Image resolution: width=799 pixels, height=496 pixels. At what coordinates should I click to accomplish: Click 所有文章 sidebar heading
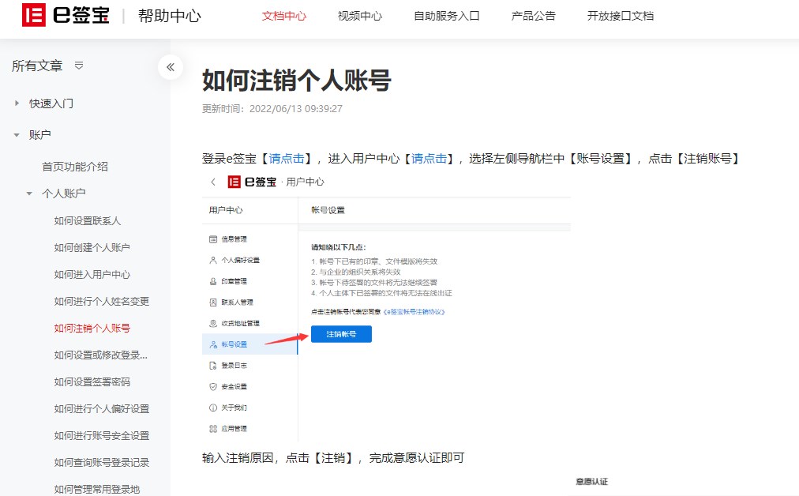(x=36, y=66)
